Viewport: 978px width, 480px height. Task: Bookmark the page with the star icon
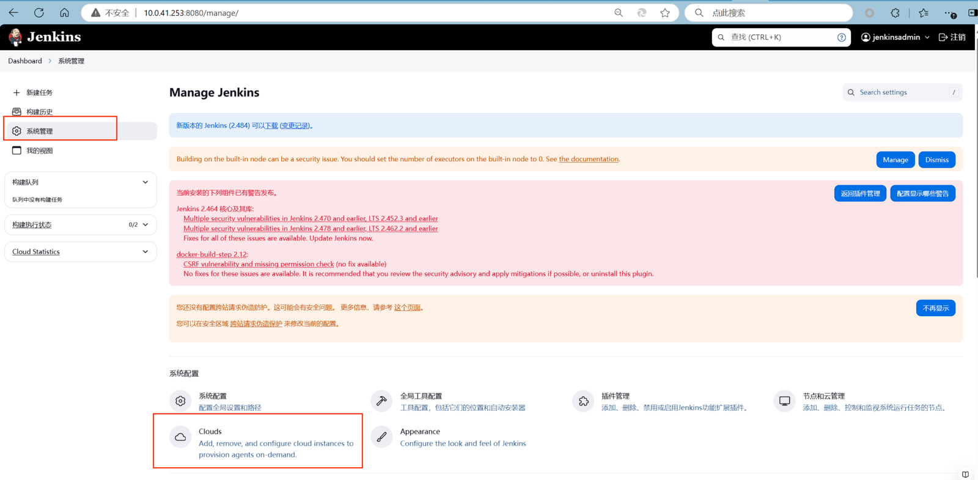point(665,13)
